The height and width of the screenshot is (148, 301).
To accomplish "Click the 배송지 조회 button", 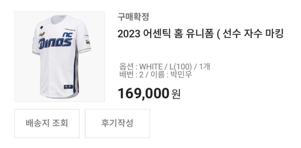I will tap(47, 123).
